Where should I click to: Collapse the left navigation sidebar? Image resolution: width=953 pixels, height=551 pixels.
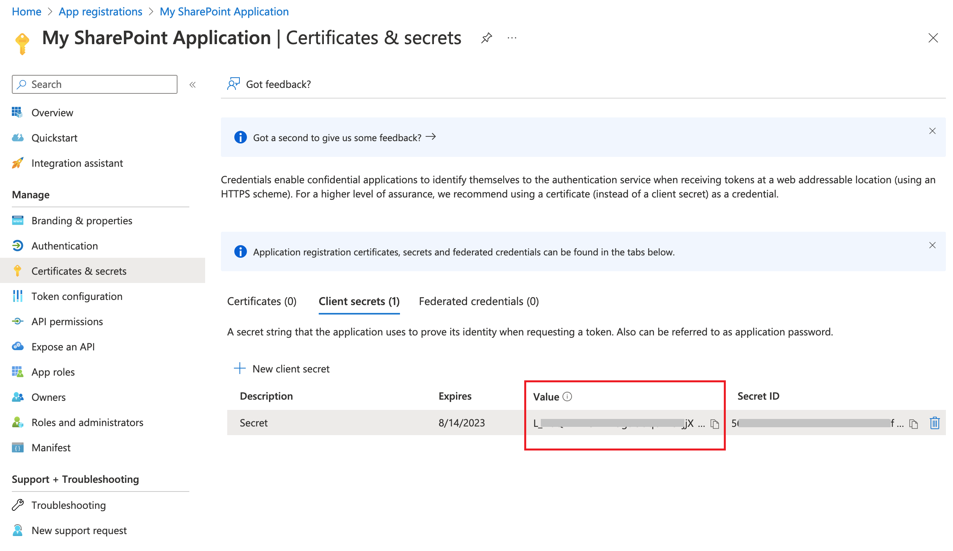(192, 85)
